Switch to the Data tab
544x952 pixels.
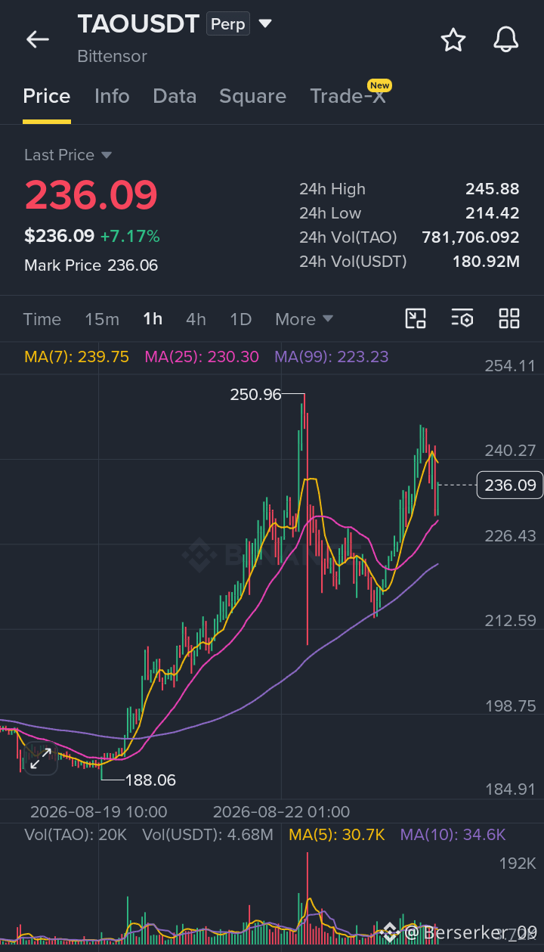coord(175,96)
